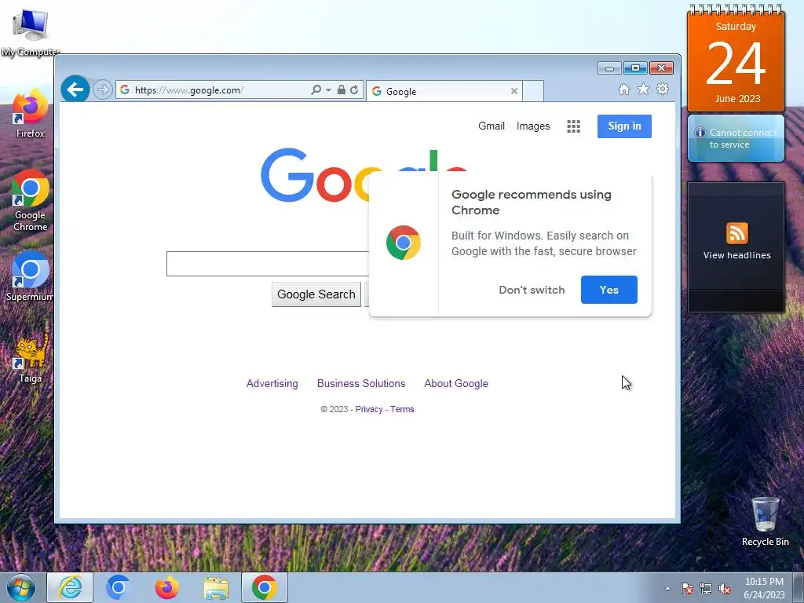The height and width of the screenshot is (603, 804).
Task: Click the Sign in button
Action: click(x=624, y=126)
